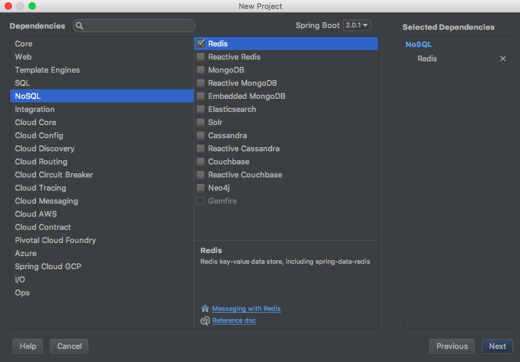Screen dimensions: 520x362
Task: Check the Neo4j checkbox
Action: coord(200,188)
